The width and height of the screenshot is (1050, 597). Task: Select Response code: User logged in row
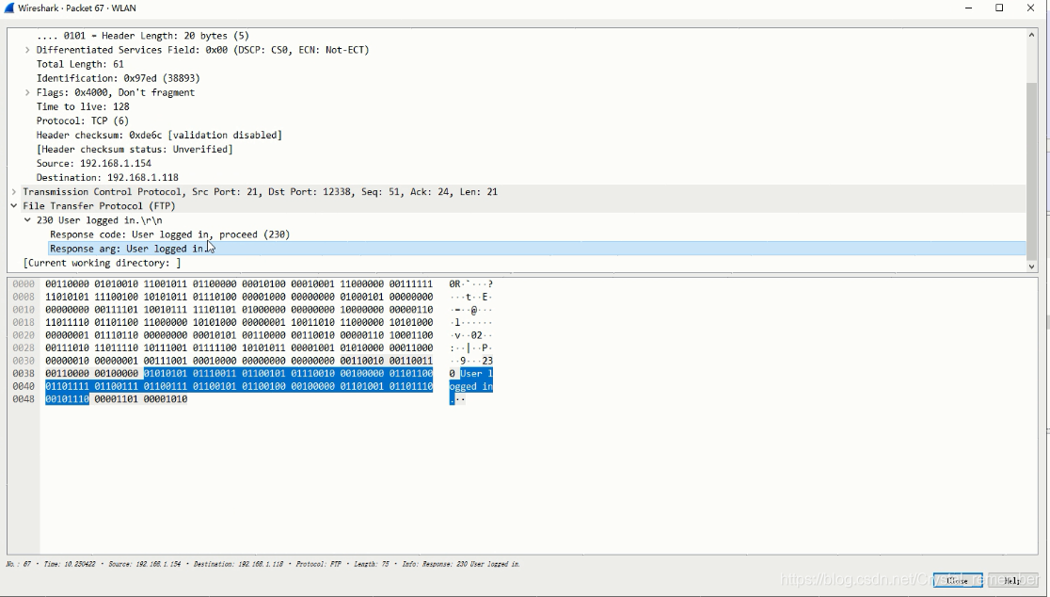coord(170,234)
